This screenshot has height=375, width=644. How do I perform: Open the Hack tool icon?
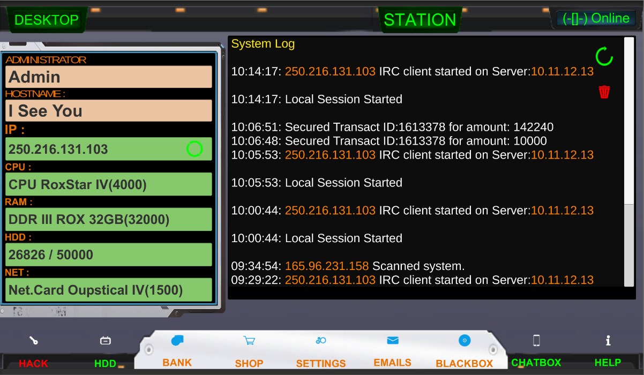pyautogui.click(x=34, y=340)
